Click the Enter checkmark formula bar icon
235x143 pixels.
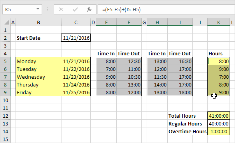click(75, 10)
